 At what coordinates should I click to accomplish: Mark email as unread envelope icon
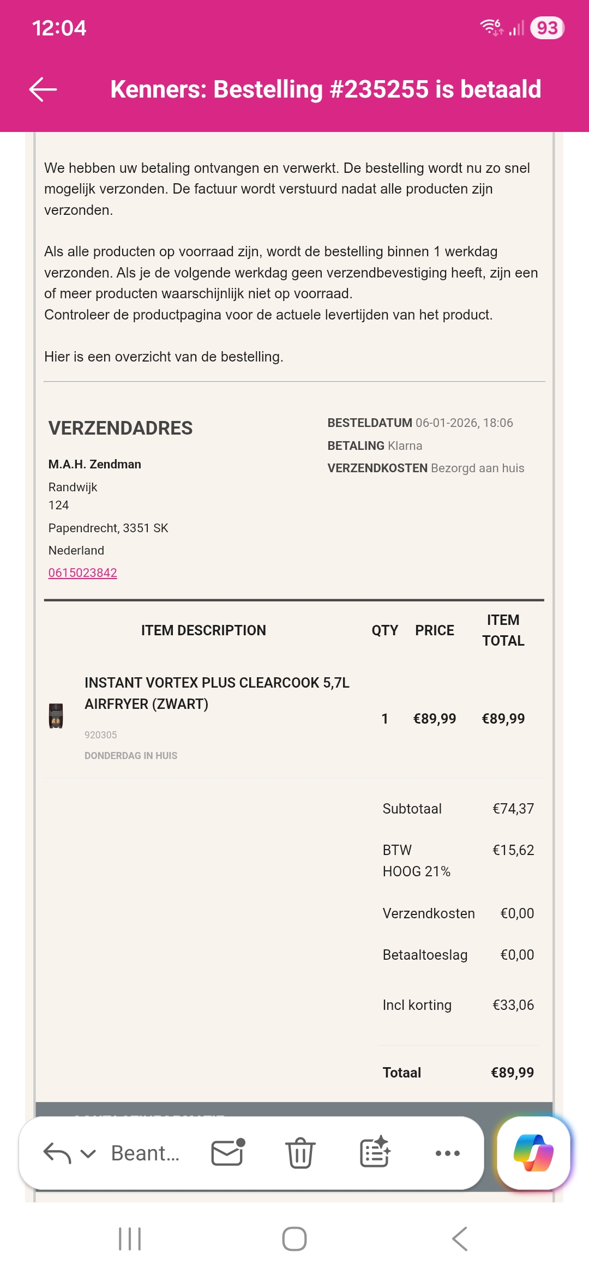[227, 1153]
